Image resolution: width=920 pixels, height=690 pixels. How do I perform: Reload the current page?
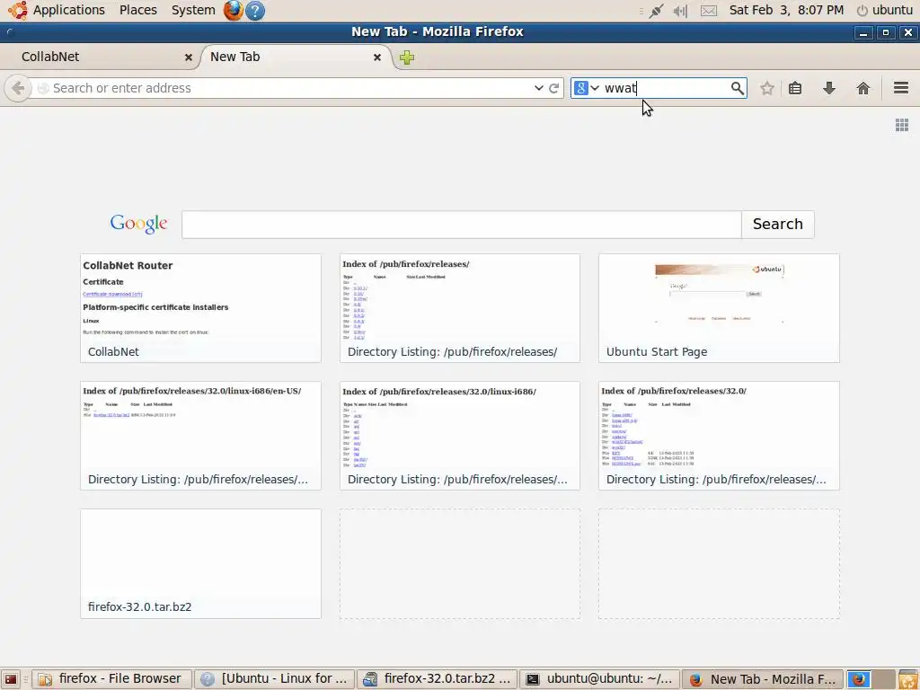coord(553,88)
